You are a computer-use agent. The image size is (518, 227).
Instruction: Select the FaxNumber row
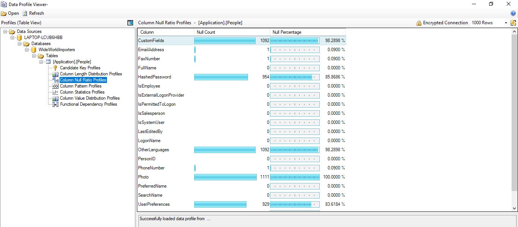[242, 59]
